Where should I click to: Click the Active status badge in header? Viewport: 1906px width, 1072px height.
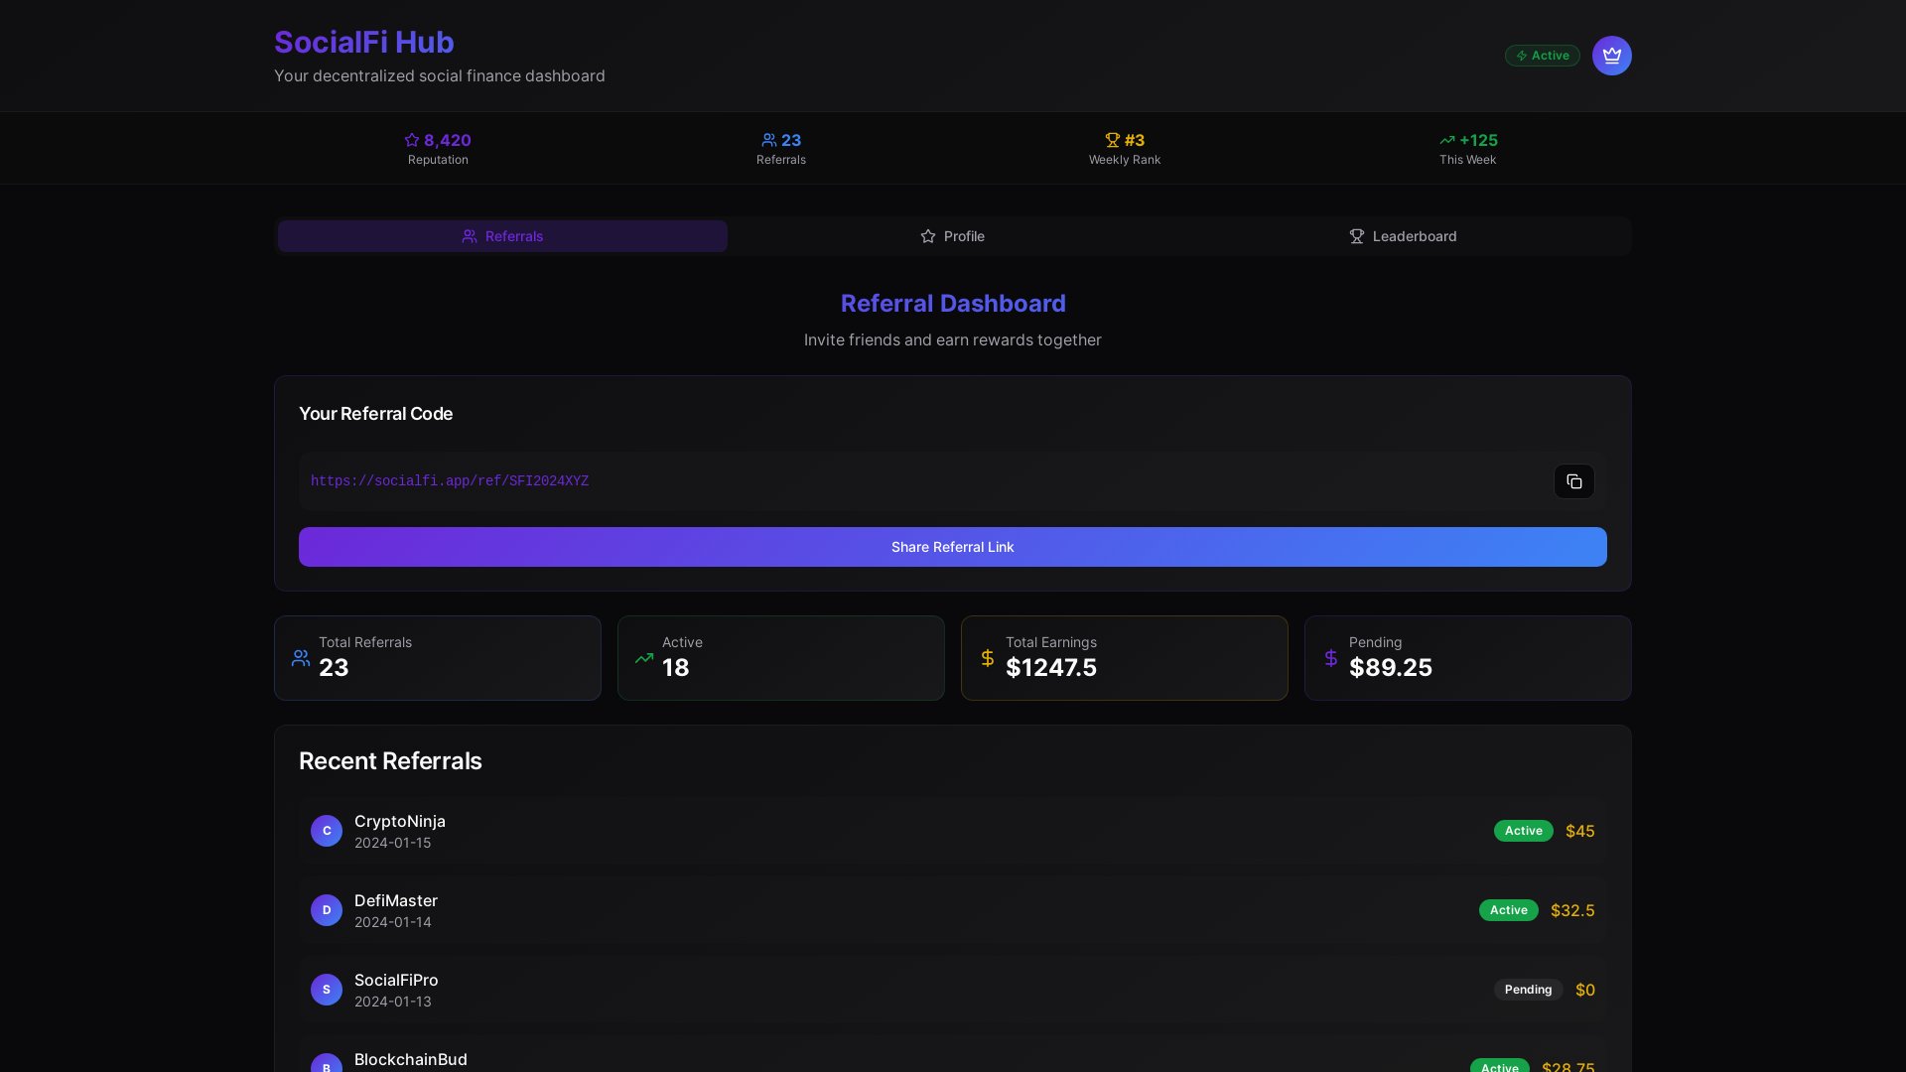pos(1542,56)
